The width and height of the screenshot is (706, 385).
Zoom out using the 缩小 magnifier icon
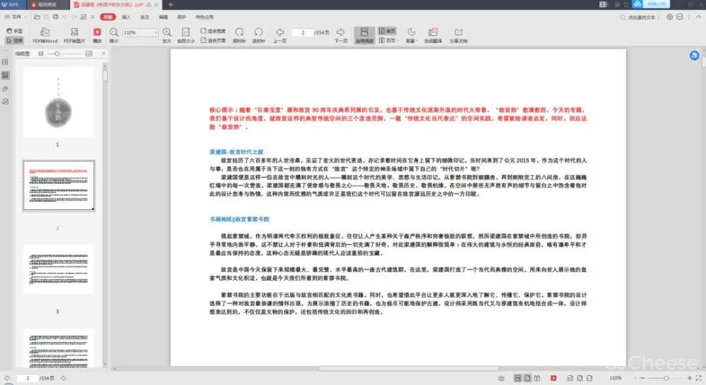[x=114, y=33]
